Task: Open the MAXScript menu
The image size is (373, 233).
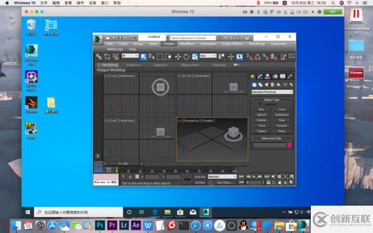Action: [x=115, y=49]
